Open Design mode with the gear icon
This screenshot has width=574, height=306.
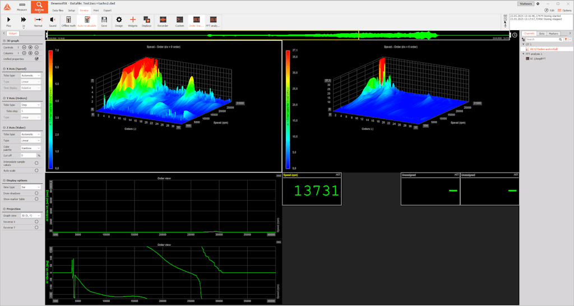(119, 21)
